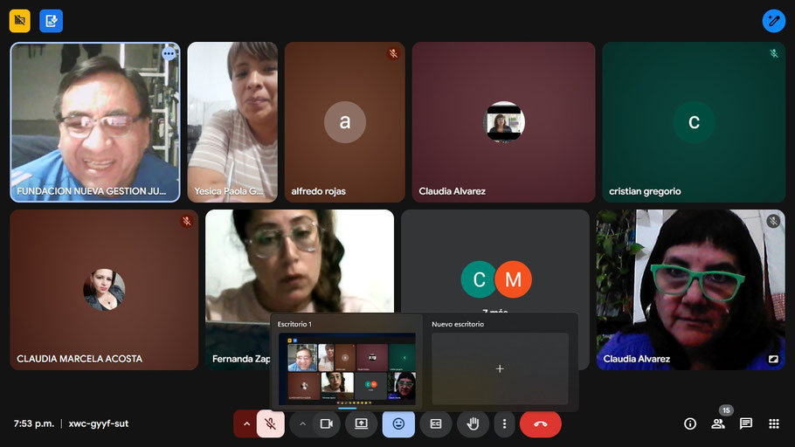The image size is (795, 447).
Task: Open the activities grid icon
Action: (x=774, y=423)
